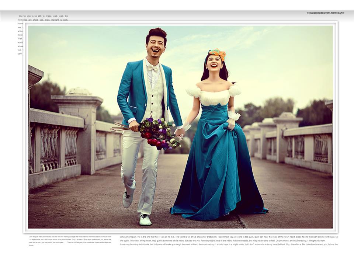Viewport: 354px width, 254px height.
Task: Click the "THANK GOD FOR BEAUTIFUL PHOTOGRAPHS" header text
Action: [325, 13]
